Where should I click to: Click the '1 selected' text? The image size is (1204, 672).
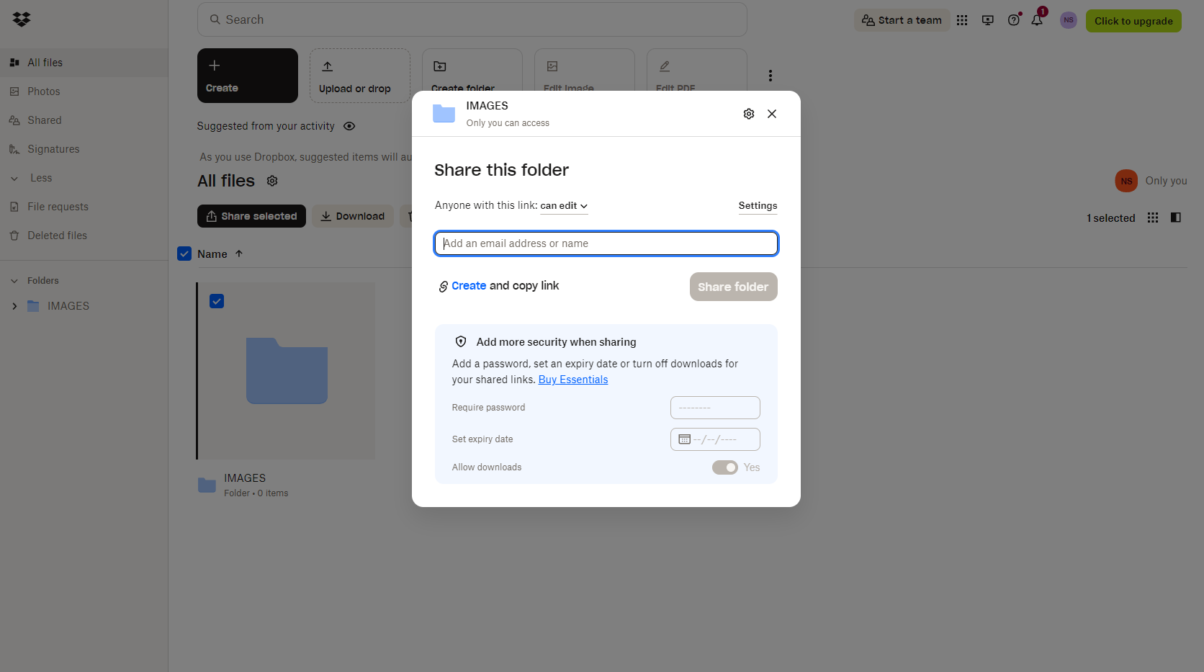1111,218
